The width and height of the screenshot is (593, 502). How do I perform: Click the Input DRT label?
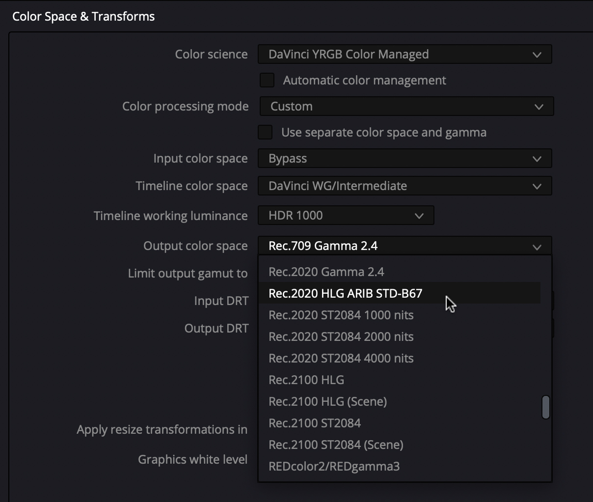pos(221,301)
